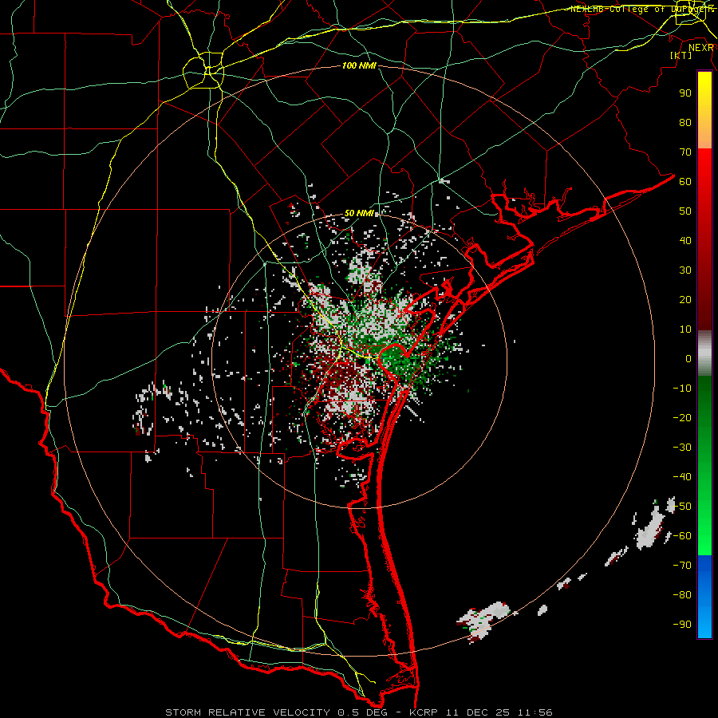Select the NEXLAB-College of DuPage header text

[641, 9]
